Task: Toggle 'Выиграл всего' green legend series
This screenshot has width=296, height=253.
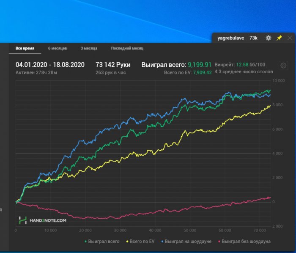Action: pos(102,242)
